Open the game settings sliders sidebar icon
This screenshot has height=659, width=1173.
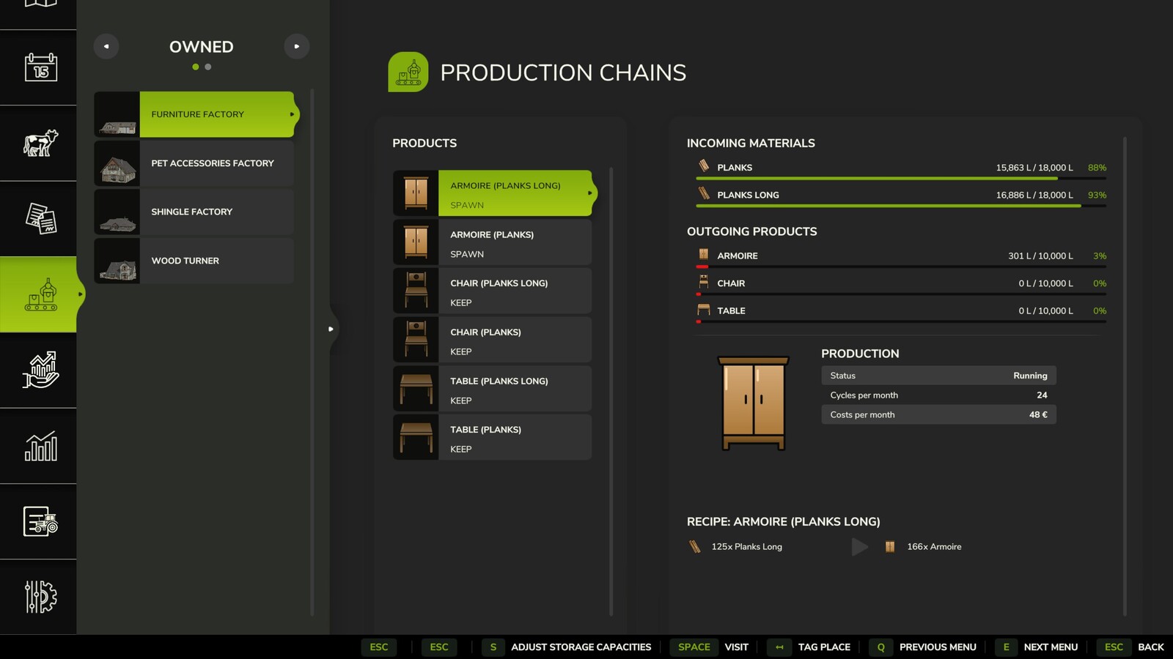click(x=40, y=597)
